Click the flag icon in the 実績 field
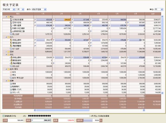The width and height of the screenshot is (166, 123). (x=32, y=120)
